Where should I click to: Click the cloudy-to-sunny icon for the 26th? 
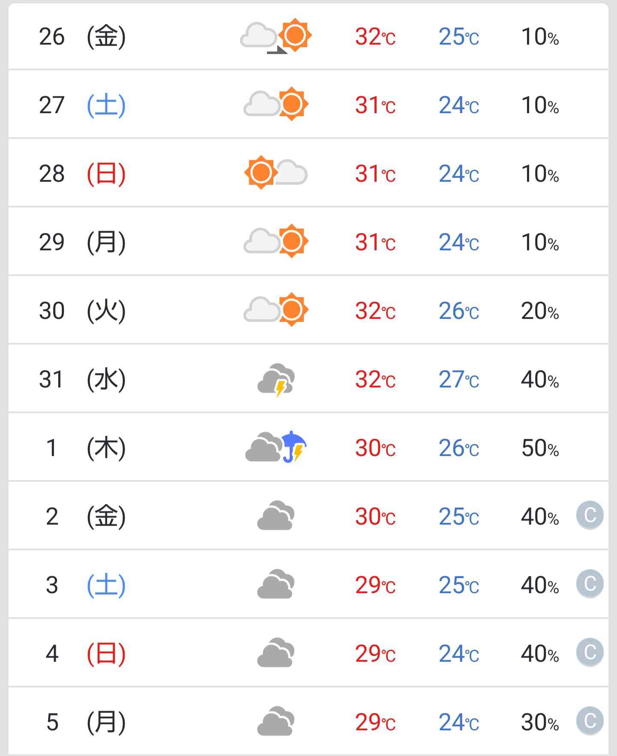tap(276, 36)
